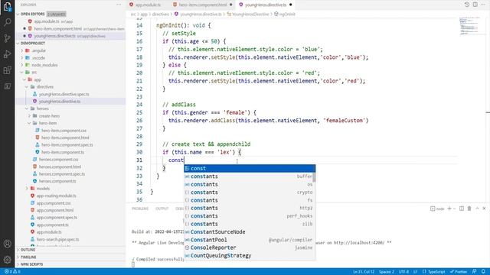This screenshot has height=275, width=490.
Task: Click the feedback icon in status bar
Action: tap(475, 272)
